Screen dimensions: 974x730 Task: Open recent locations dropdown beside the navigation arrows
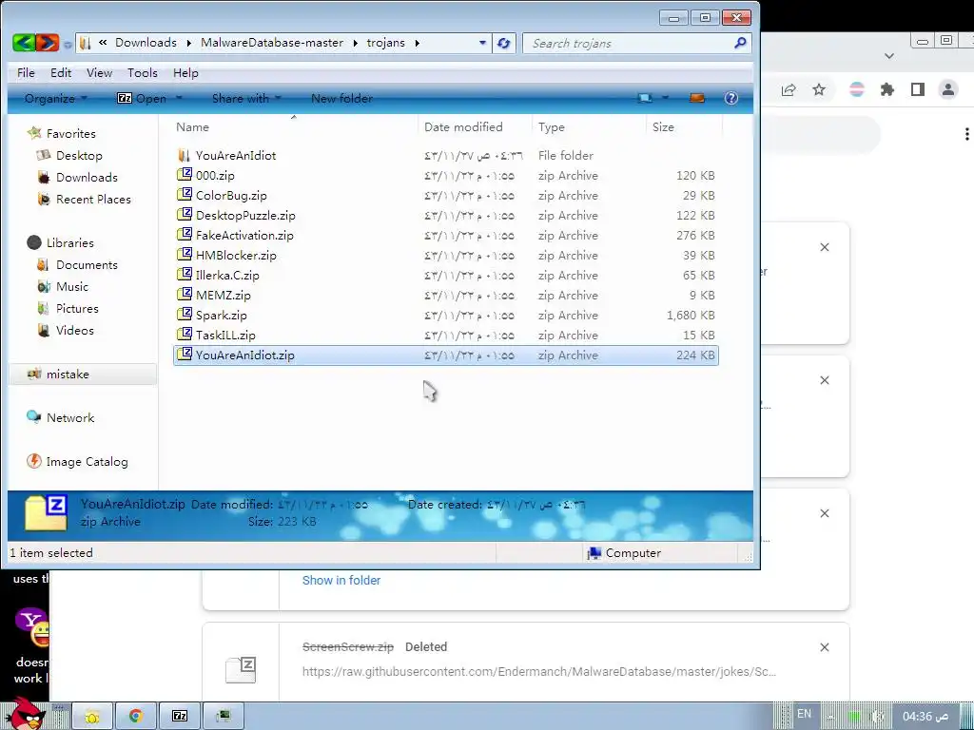coord(68,44)
